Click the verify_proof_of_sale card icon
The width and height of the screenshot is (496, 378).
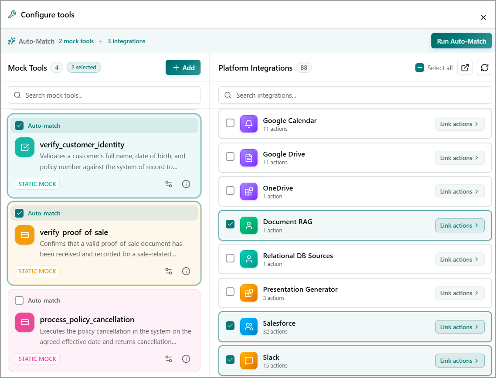click(25, 235)
